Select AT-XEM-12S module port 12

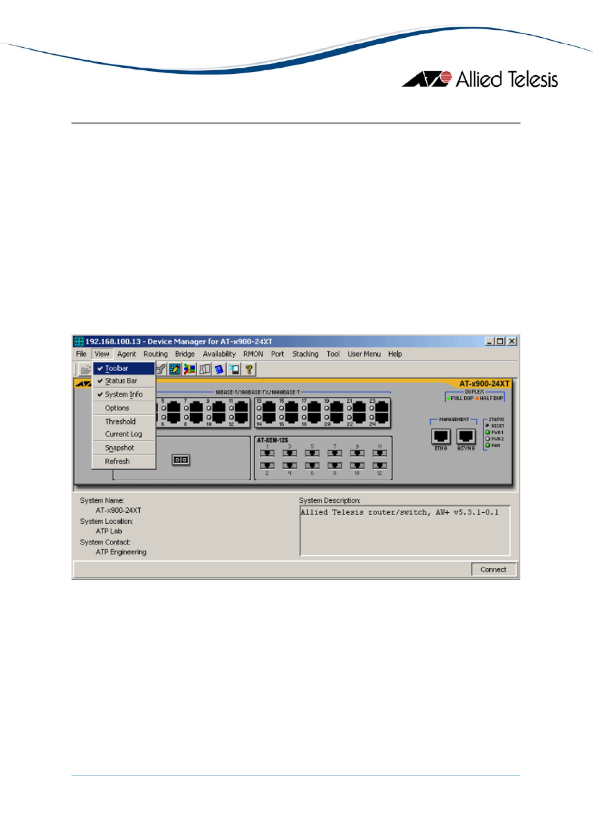click(x=380, y=465)
